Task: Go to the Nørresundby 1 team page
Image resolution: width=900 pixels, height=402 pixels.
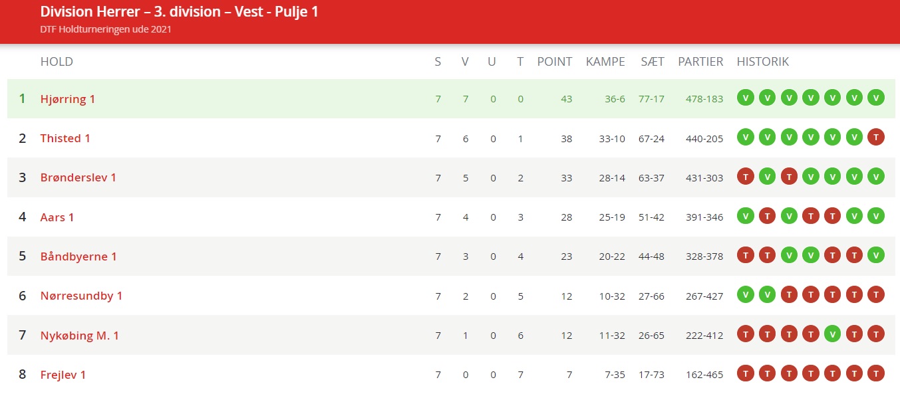Action: [81, 296]
